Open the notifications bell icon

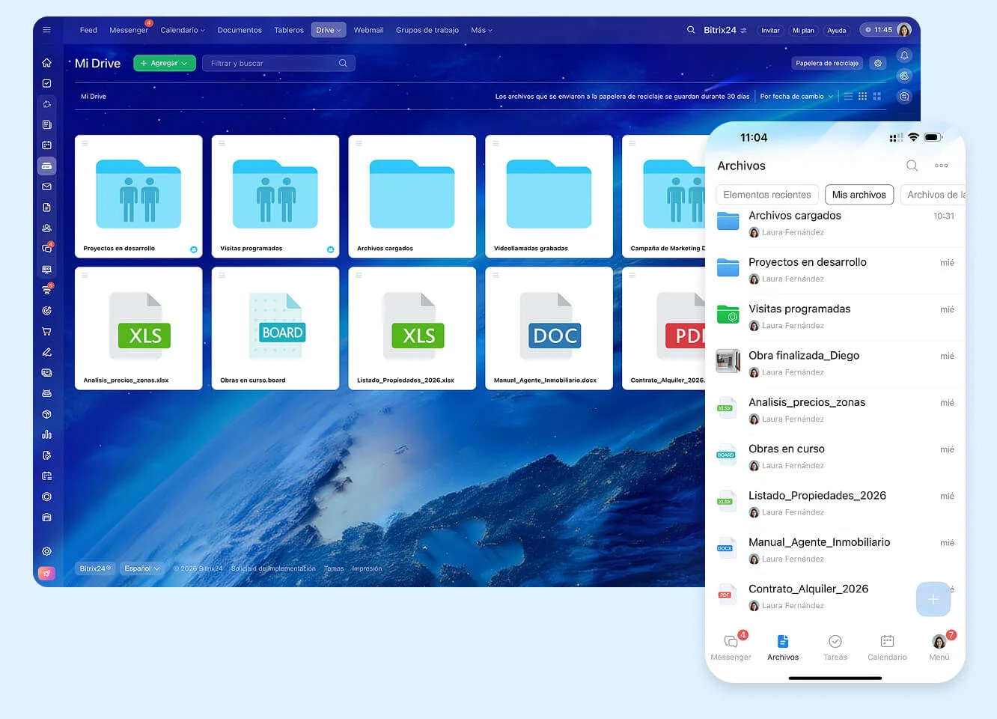point(904,55)
